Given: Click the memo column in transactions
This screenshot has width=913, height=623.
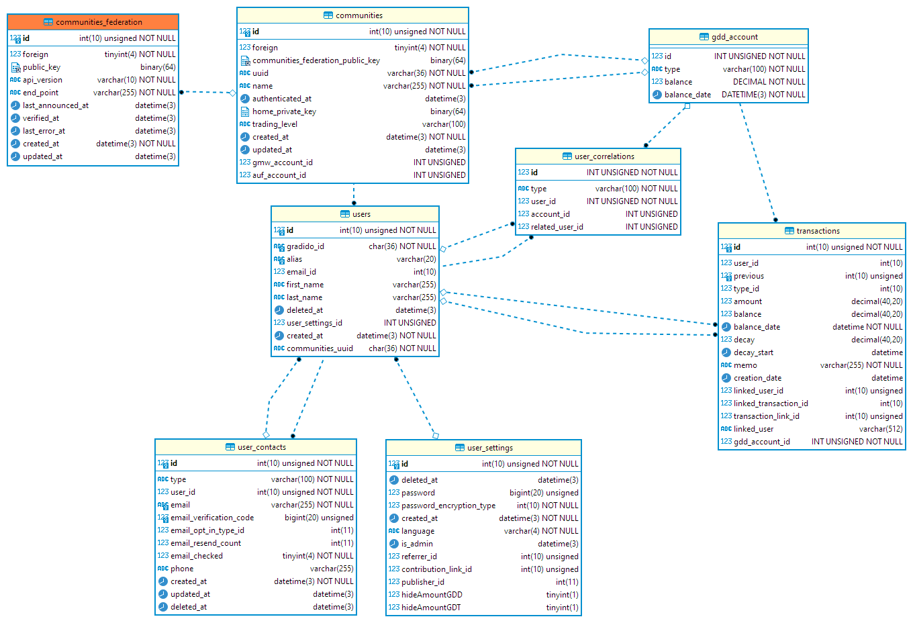Looking at the screenshot, I should pyautogui.click(x=745, y=365).
